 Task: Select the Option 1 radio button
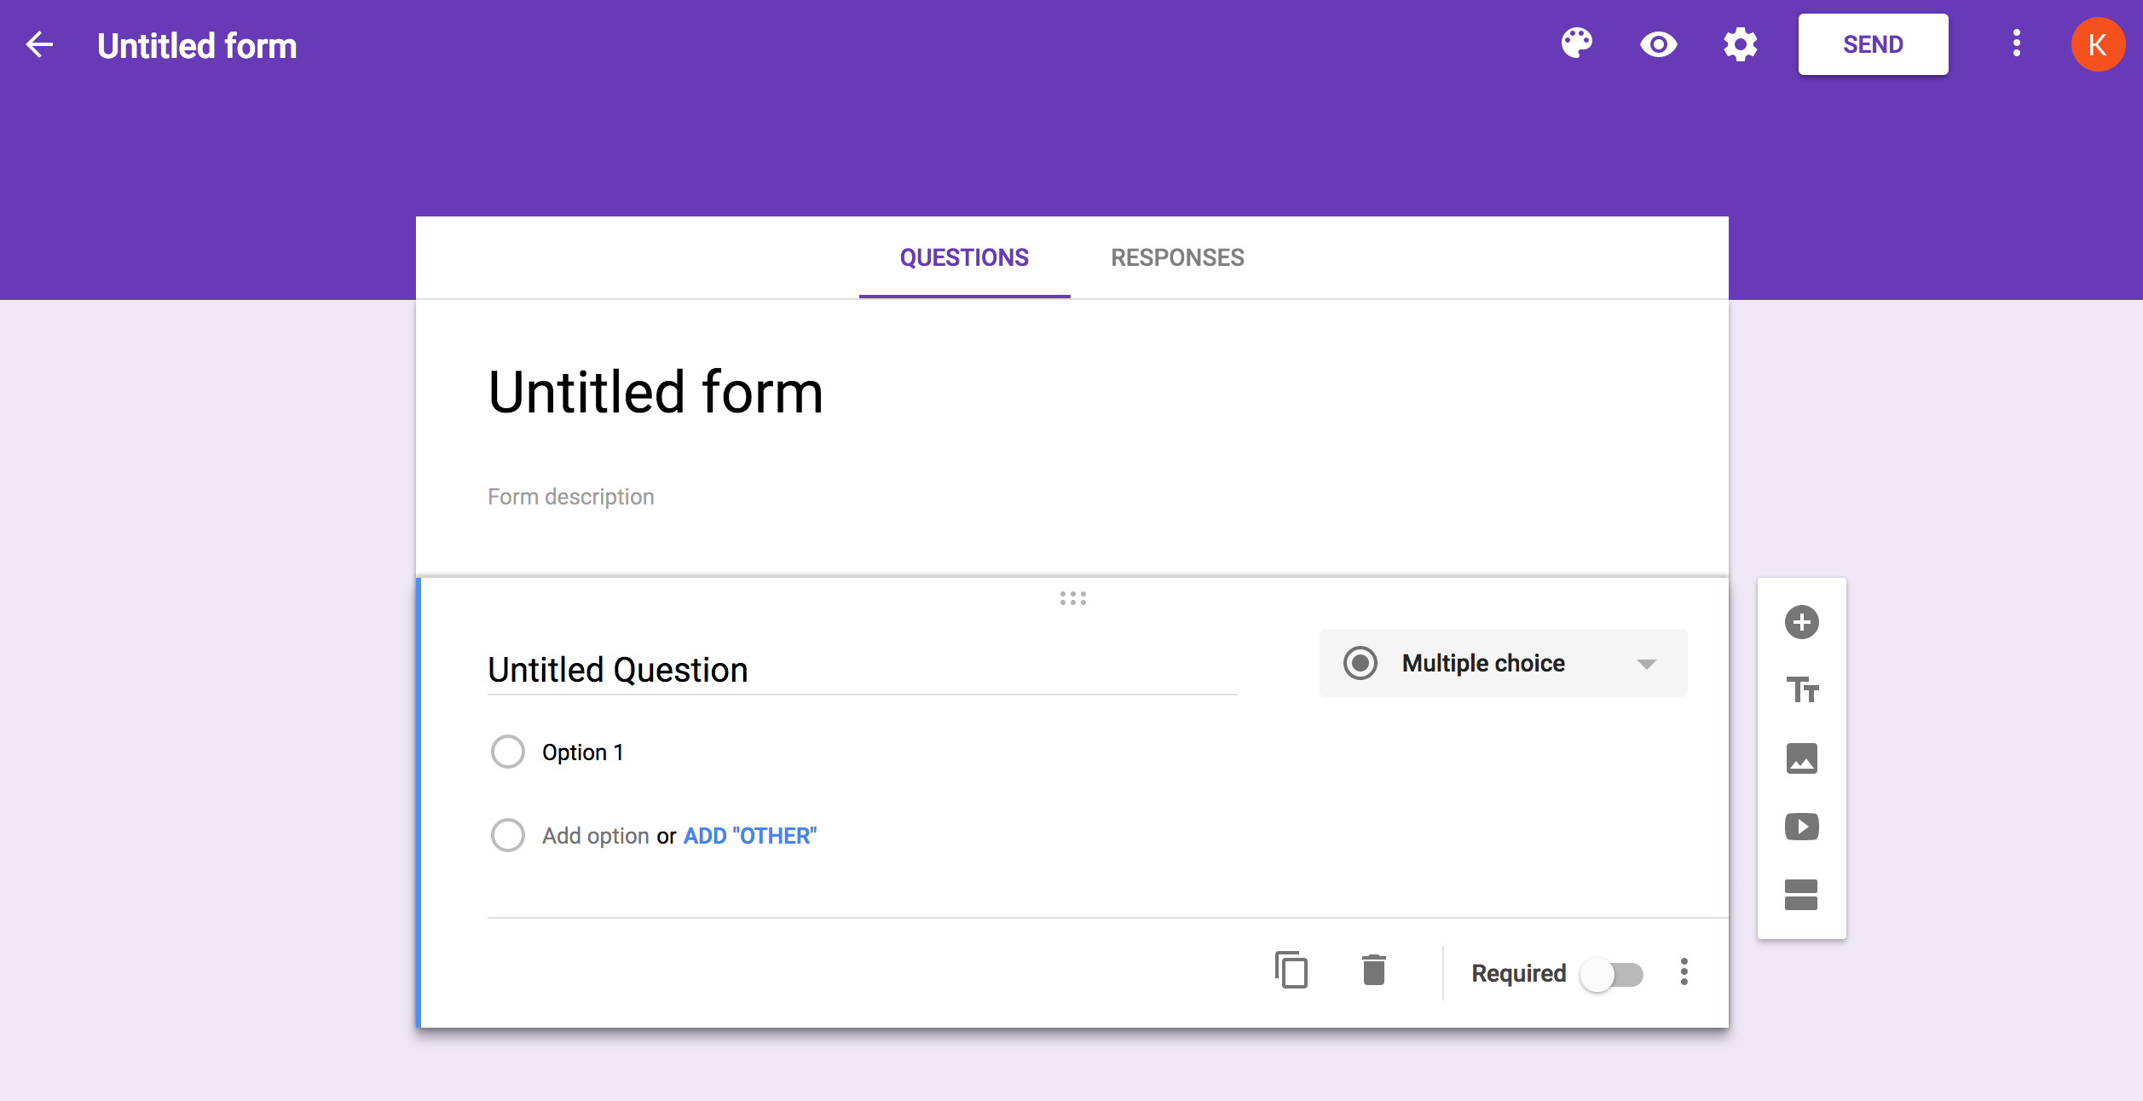click(508, 752)
